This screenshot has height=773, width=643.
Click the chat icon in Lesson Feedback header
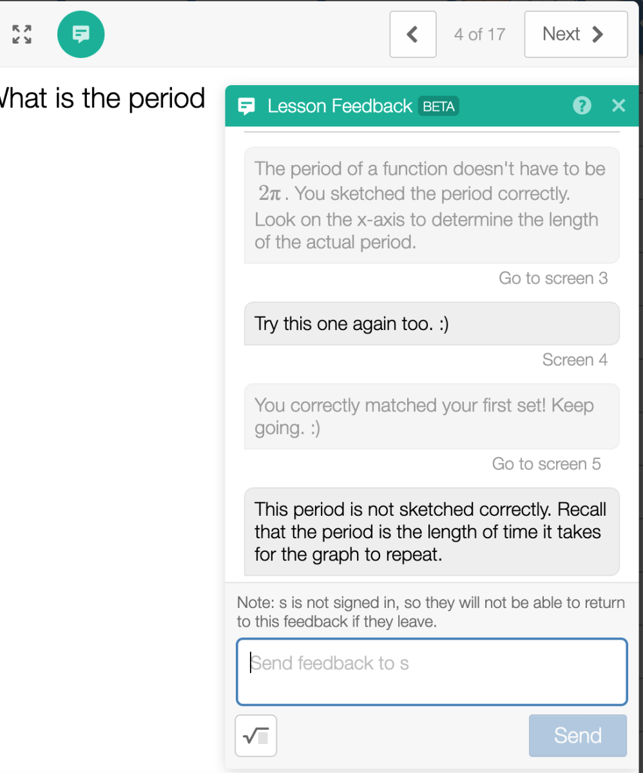click(x=247, y=106)
